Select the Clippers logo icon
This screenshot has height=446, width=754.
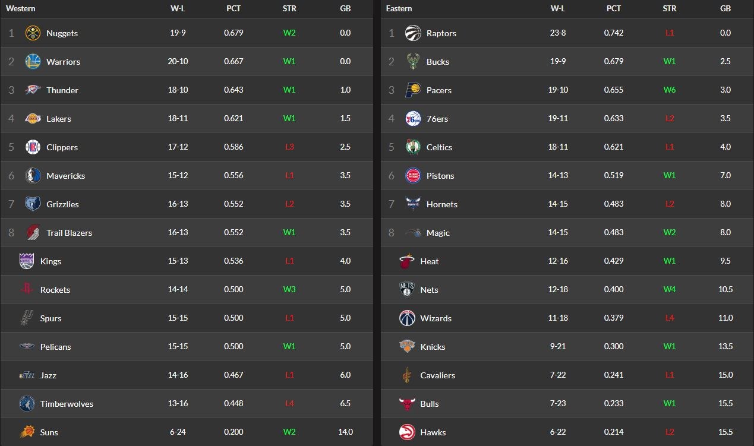point(33,147)
